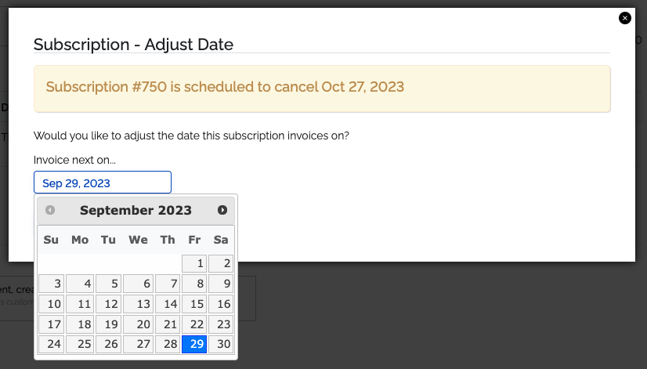Image resolution: width=647 pixels, height=369 pixels.
Task: Select September 30 in calendar
Action: 221,344
